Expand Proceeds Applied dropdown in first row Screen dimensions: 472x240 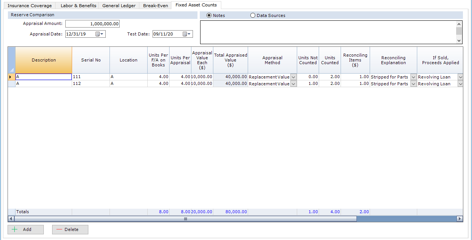coord(460,77)
